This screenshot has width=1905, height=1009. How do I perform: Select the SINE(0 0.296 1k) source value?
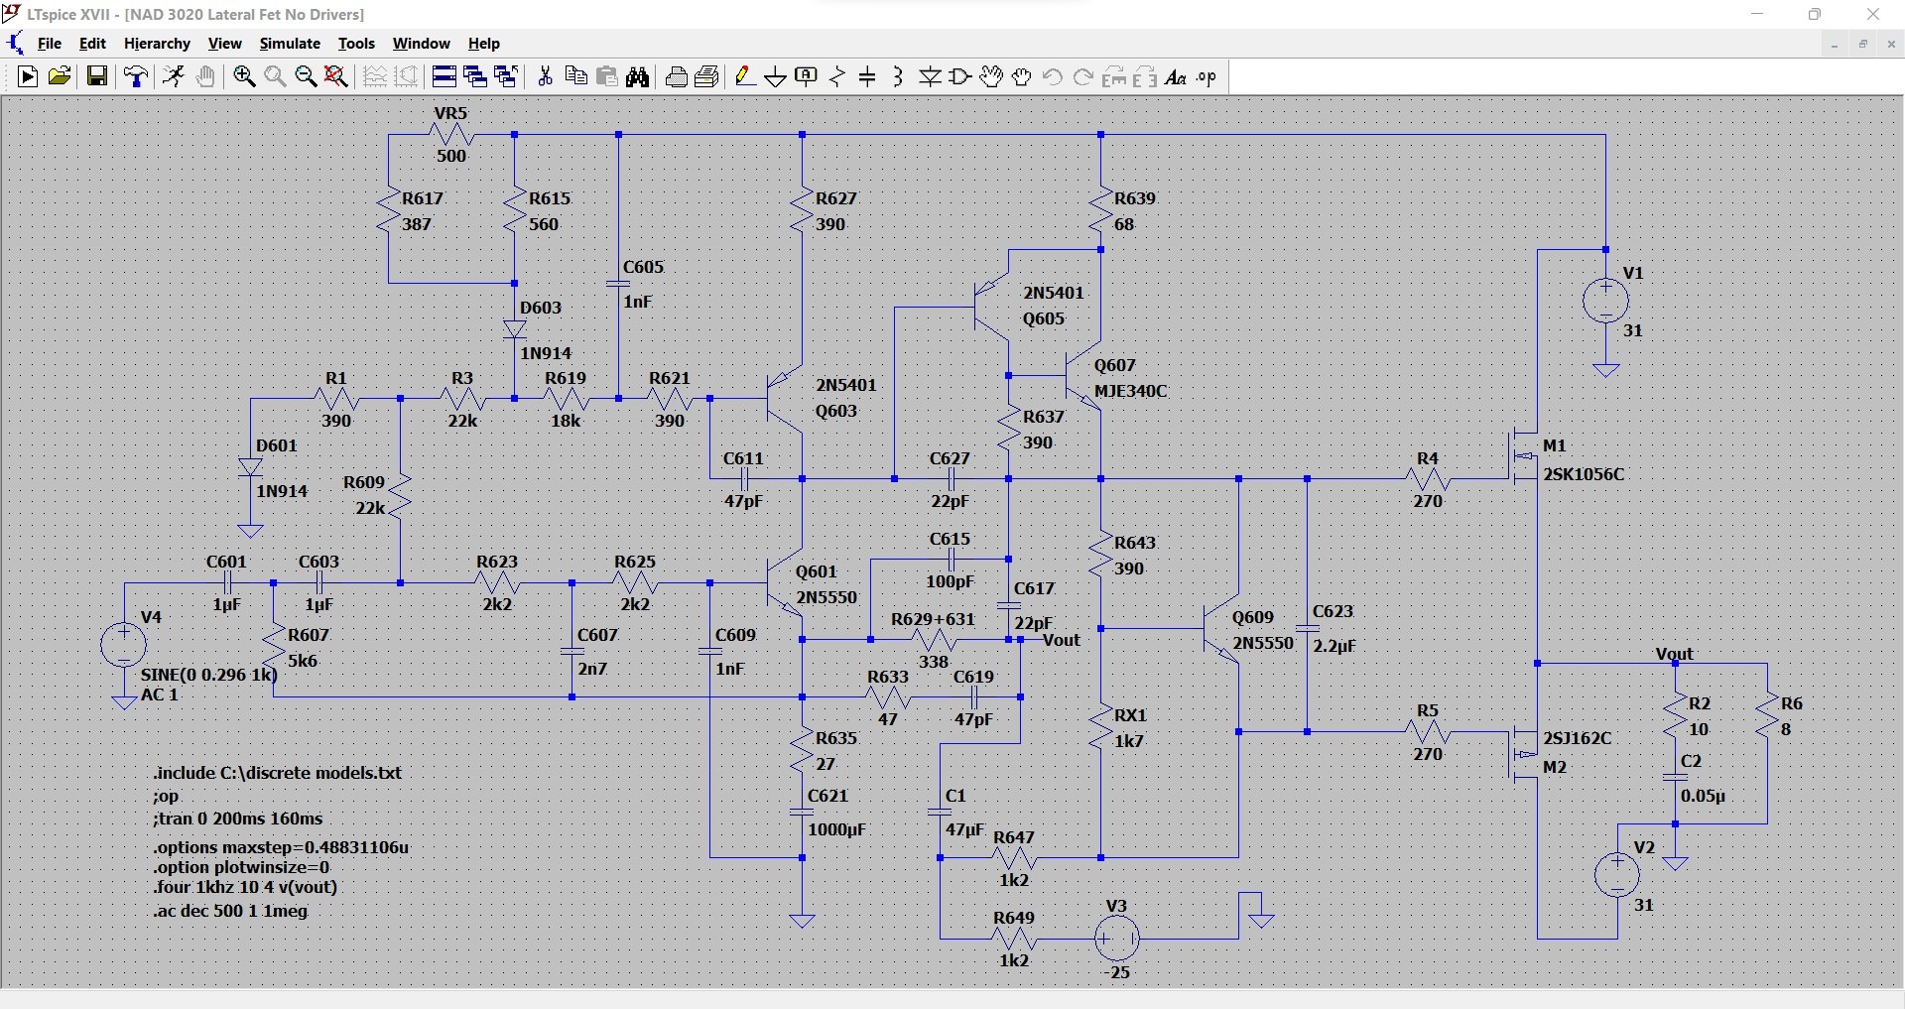[209, 675]
